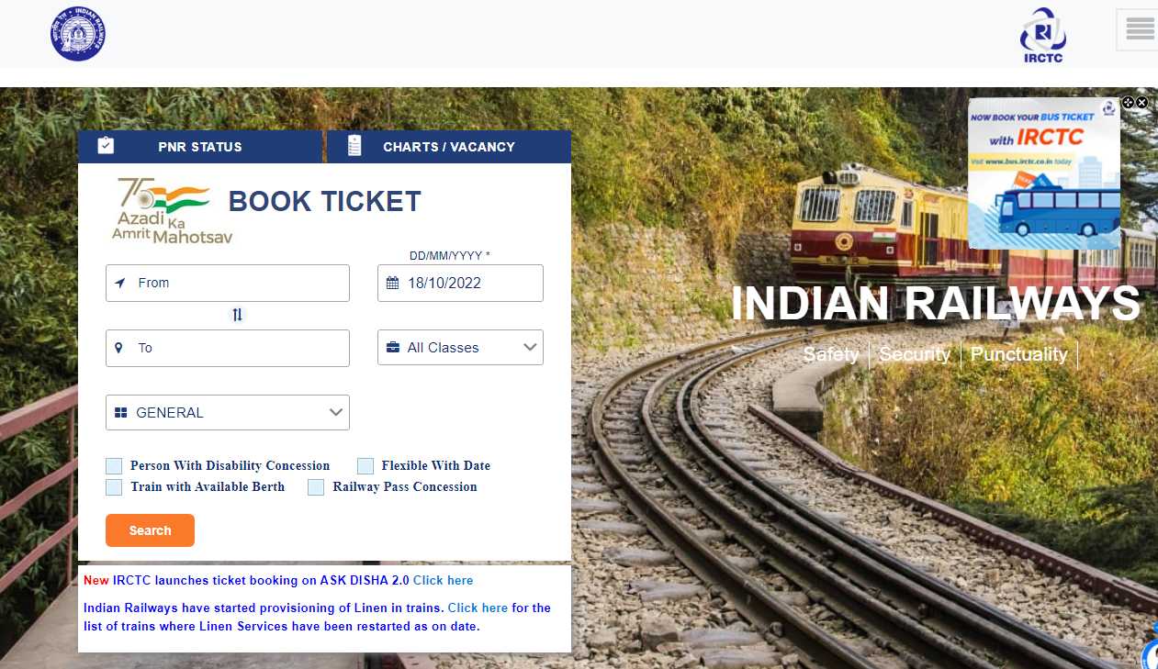Check Train with Available Berth option
Screen dimensions: 1158x669
114,487
